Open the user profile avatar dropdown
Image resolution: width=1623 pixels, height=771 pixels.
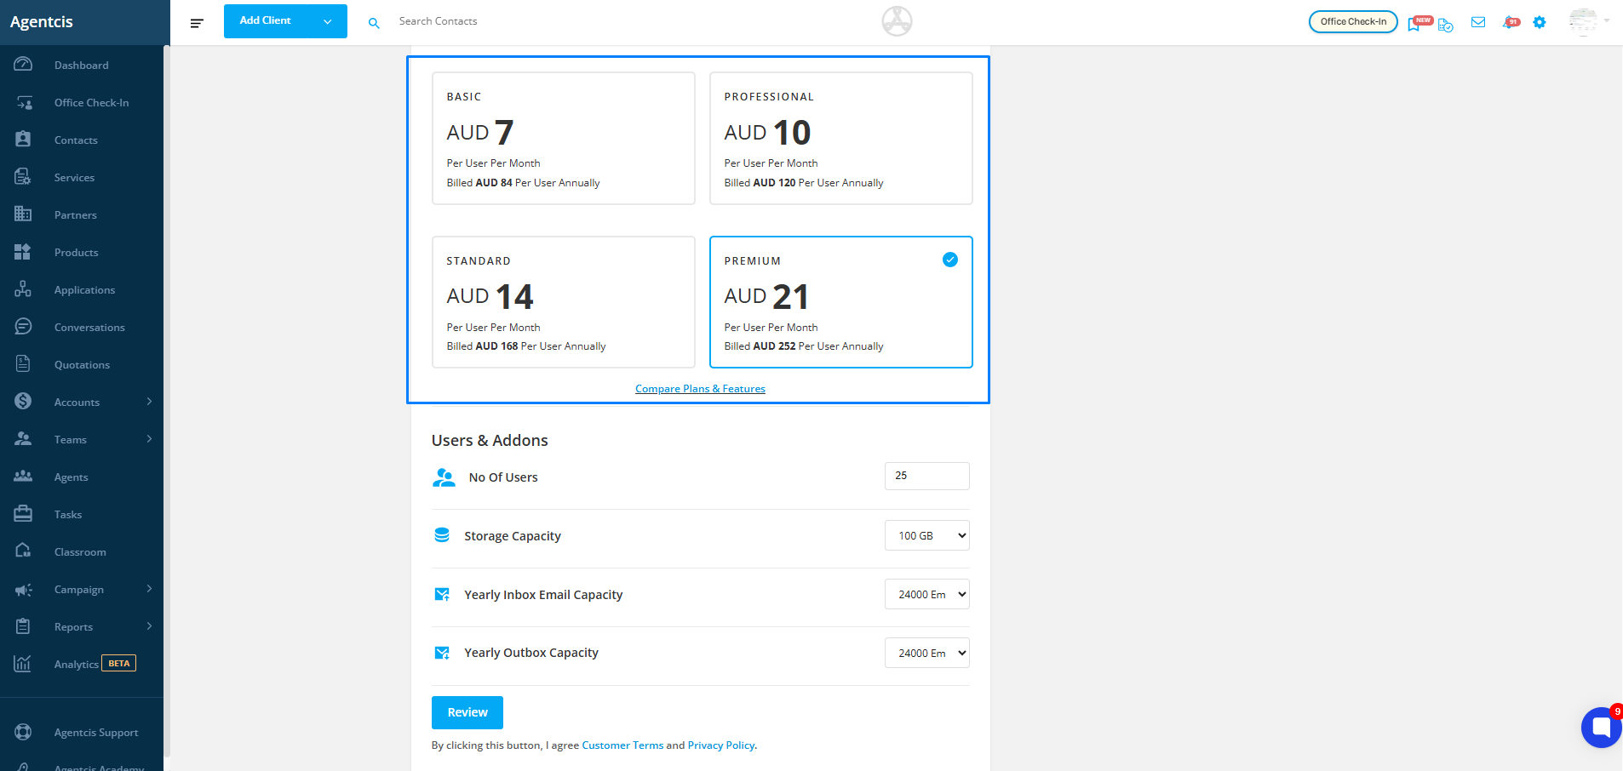(1588, 22)
